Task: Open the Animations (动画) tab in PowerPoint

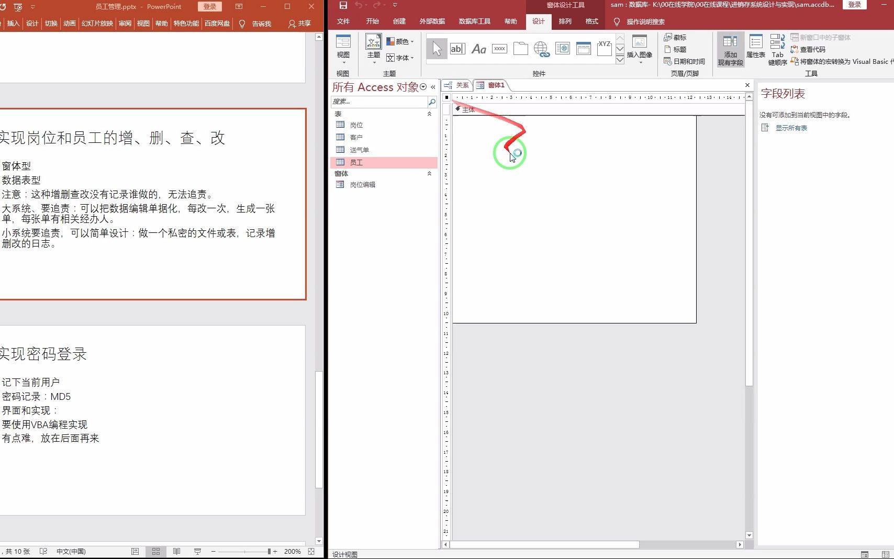Action: [70, 24]
